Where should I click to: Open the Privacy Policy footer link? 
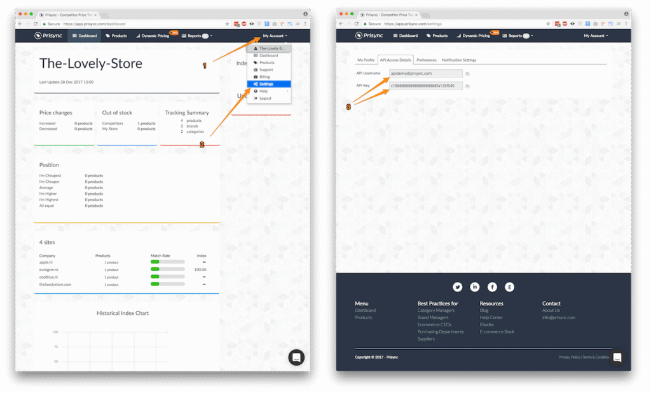coord(569,357)
